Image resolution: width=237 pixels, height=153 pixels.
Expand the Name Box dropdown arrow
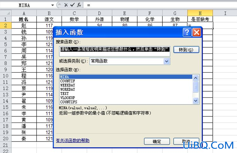[53, 5]
